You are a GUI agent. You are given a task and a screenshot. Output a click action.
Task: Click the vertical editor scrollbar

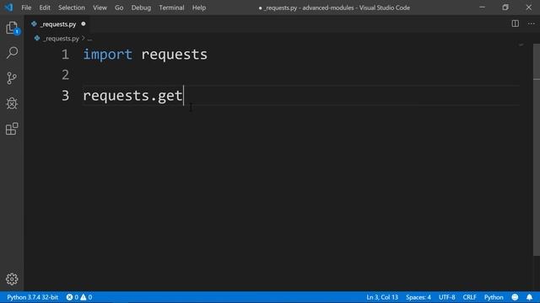[x=537, y=150]
